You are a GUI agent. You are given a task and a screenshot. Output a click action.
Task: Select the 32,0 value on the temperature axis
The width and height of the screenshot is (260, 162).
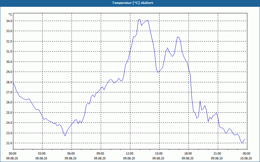click(9, 41)
